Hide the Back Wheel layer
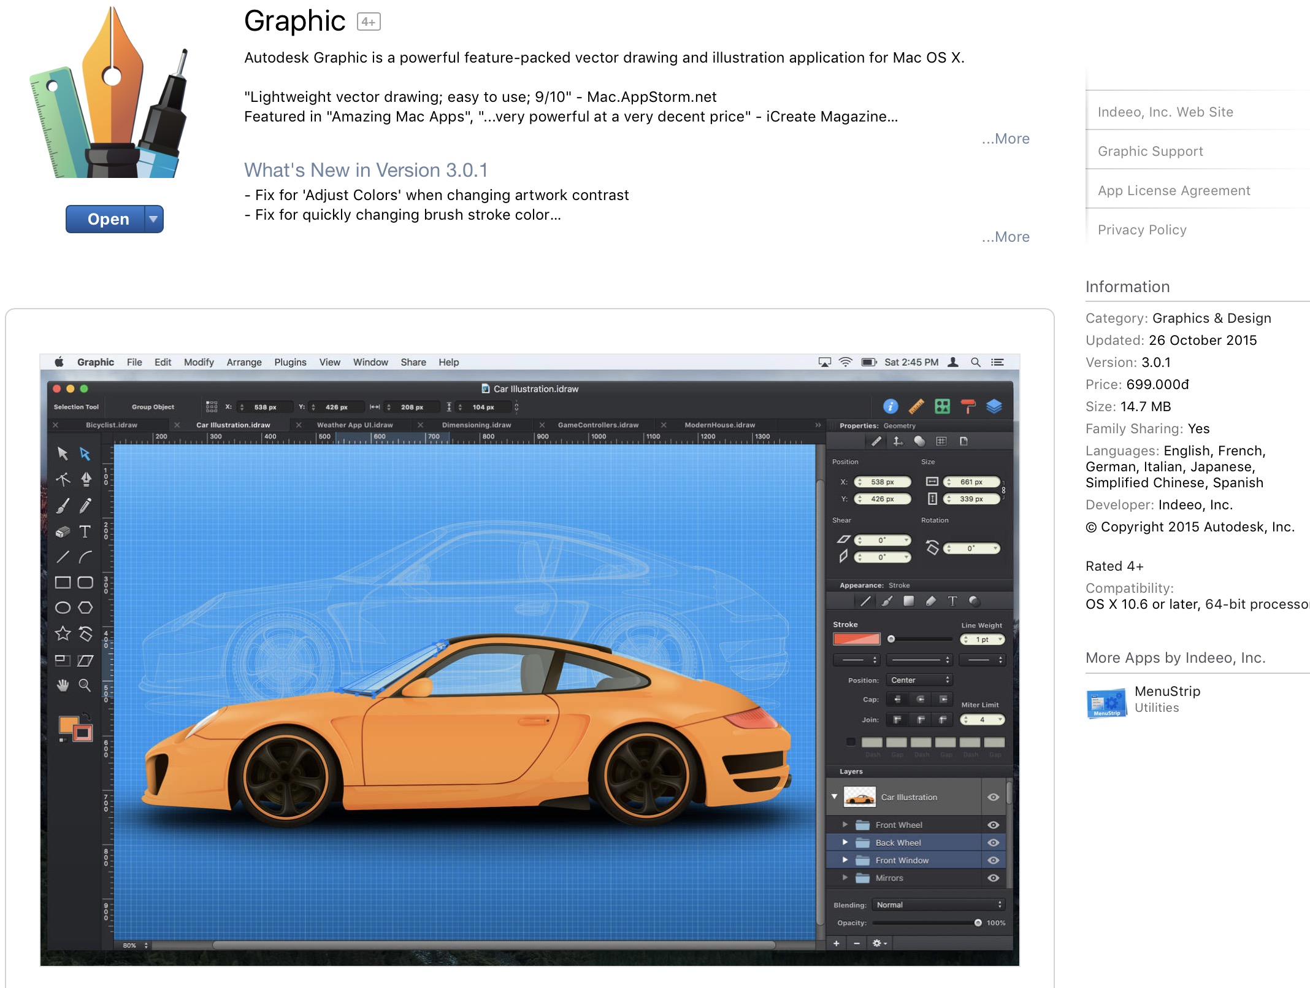 tap(994, 843)
